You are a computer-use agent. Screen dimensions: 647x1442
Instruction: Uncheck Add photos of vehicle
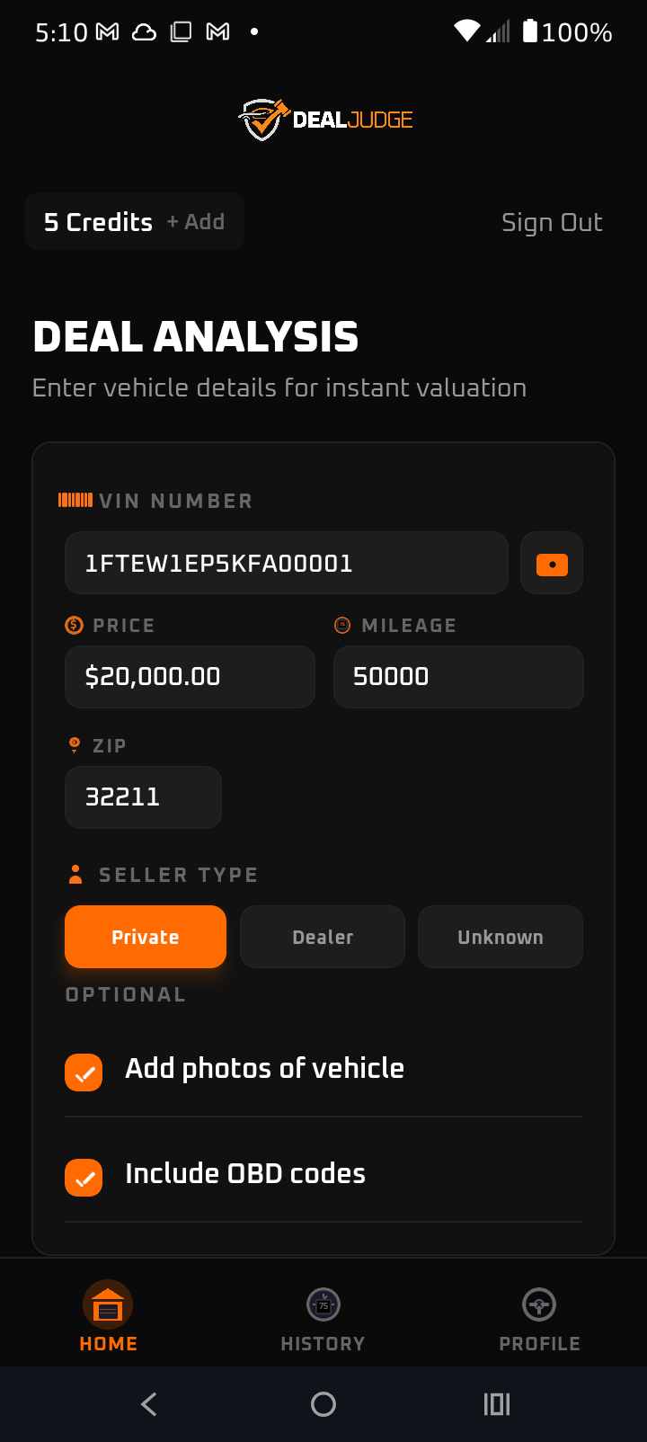[83, 1072]
